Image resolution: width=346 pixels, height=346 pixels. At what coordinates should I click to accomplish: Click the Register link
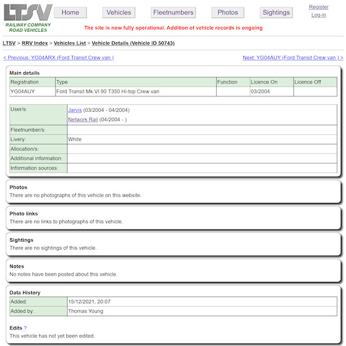pyautogui.click(x=318, y=7)
